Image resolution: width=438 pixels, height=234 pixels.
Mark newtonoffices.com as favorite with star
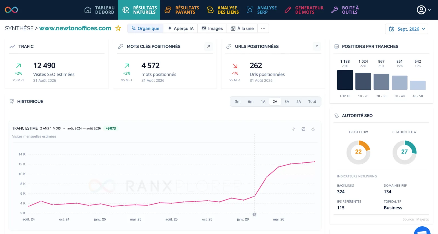[118, 28]
